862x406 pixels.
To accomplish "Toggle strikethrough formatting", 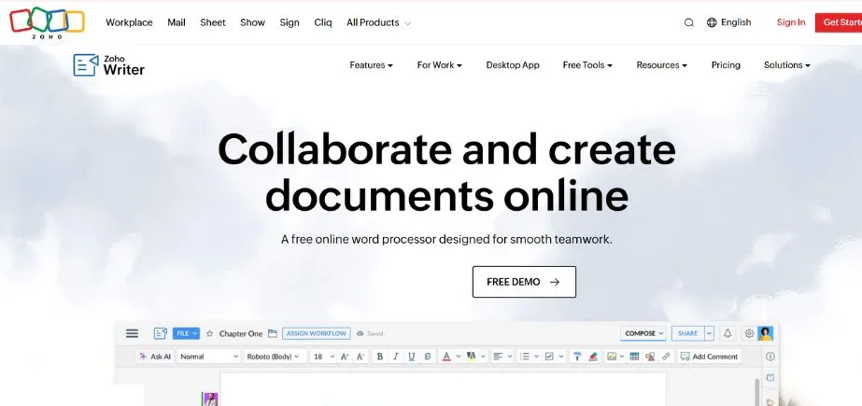I will click(428, 357).
